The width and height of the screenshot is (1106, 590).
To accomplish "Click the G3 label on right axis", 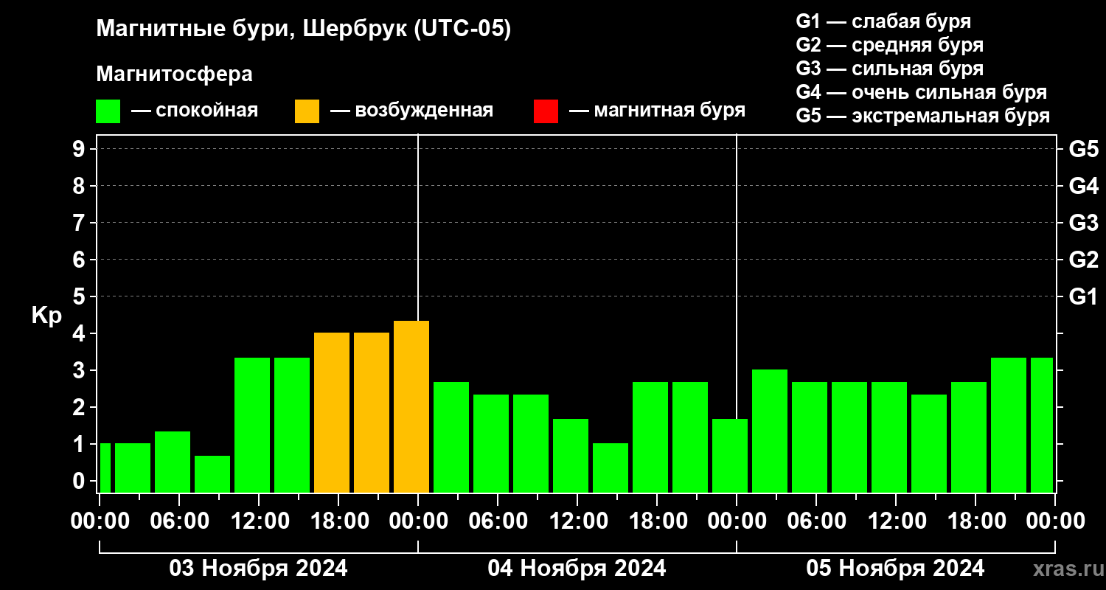I will [x=1083, y=223].
